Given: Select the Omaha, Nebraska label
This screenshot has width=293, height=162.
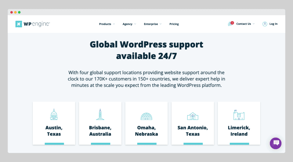Looking at the screenshot, I should pyautogui.click(x=146, y=131).
